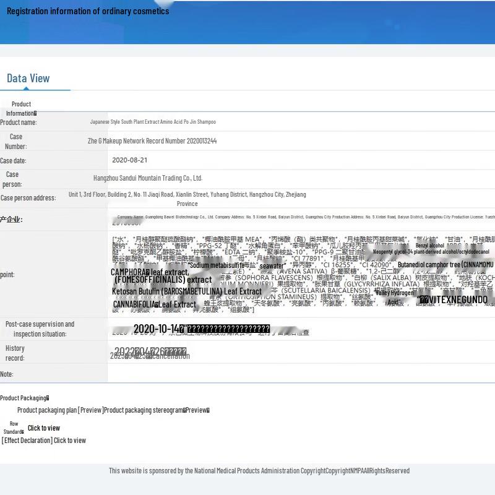Image resolution: width=495 pixels, height=495 pixels.
Task: Open the Data View tab
Action: tap(28, 78)
